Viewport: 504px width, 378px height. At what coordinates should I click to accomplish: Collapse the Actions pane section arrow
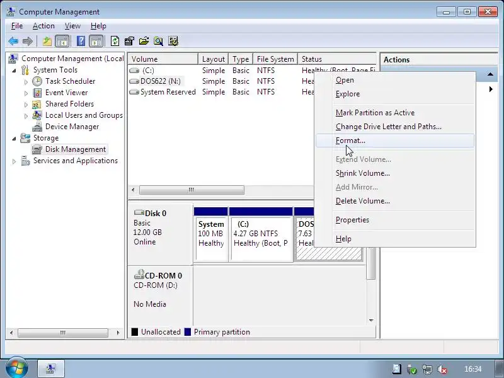click(x=490, y=74)
